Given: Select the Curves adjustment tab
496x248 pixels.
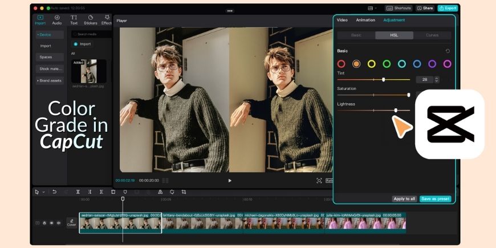Looking at the screenshot, I should click(432, 35).
